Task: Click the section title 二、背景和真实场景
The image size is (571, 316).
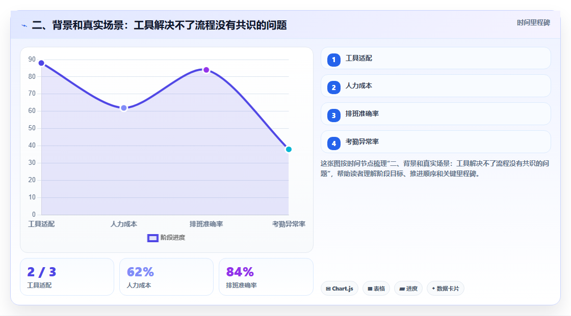Action: (x=159, y=25)
